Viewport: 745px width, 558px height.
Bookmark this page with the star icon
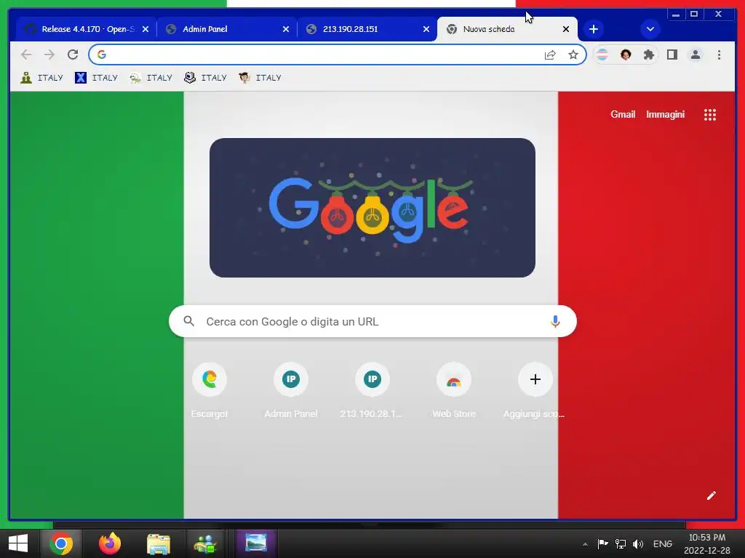[x=573, y=54]
